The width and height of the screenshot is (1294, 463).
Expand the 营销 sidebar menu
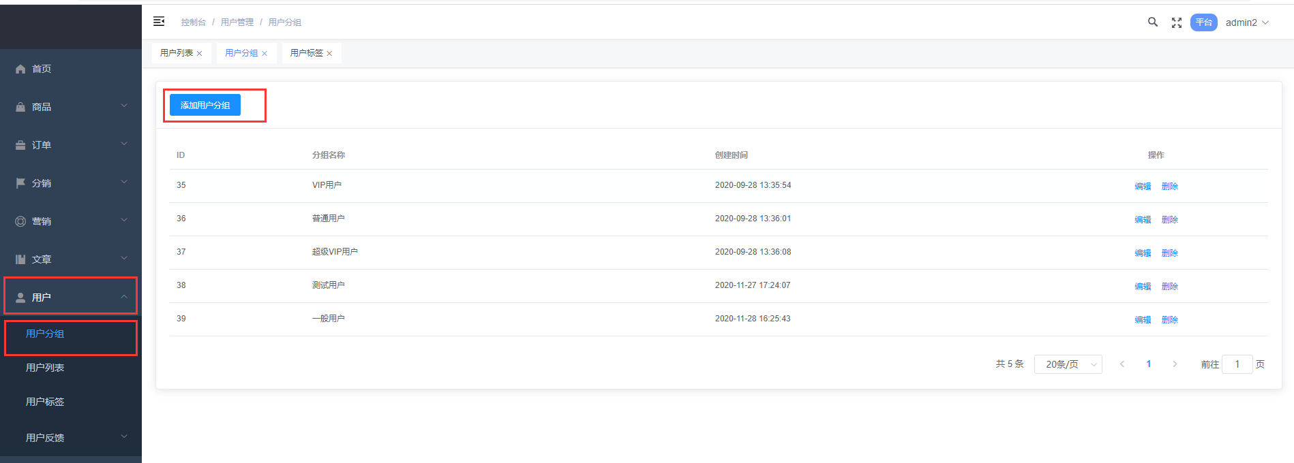click(x=71, y=221)
